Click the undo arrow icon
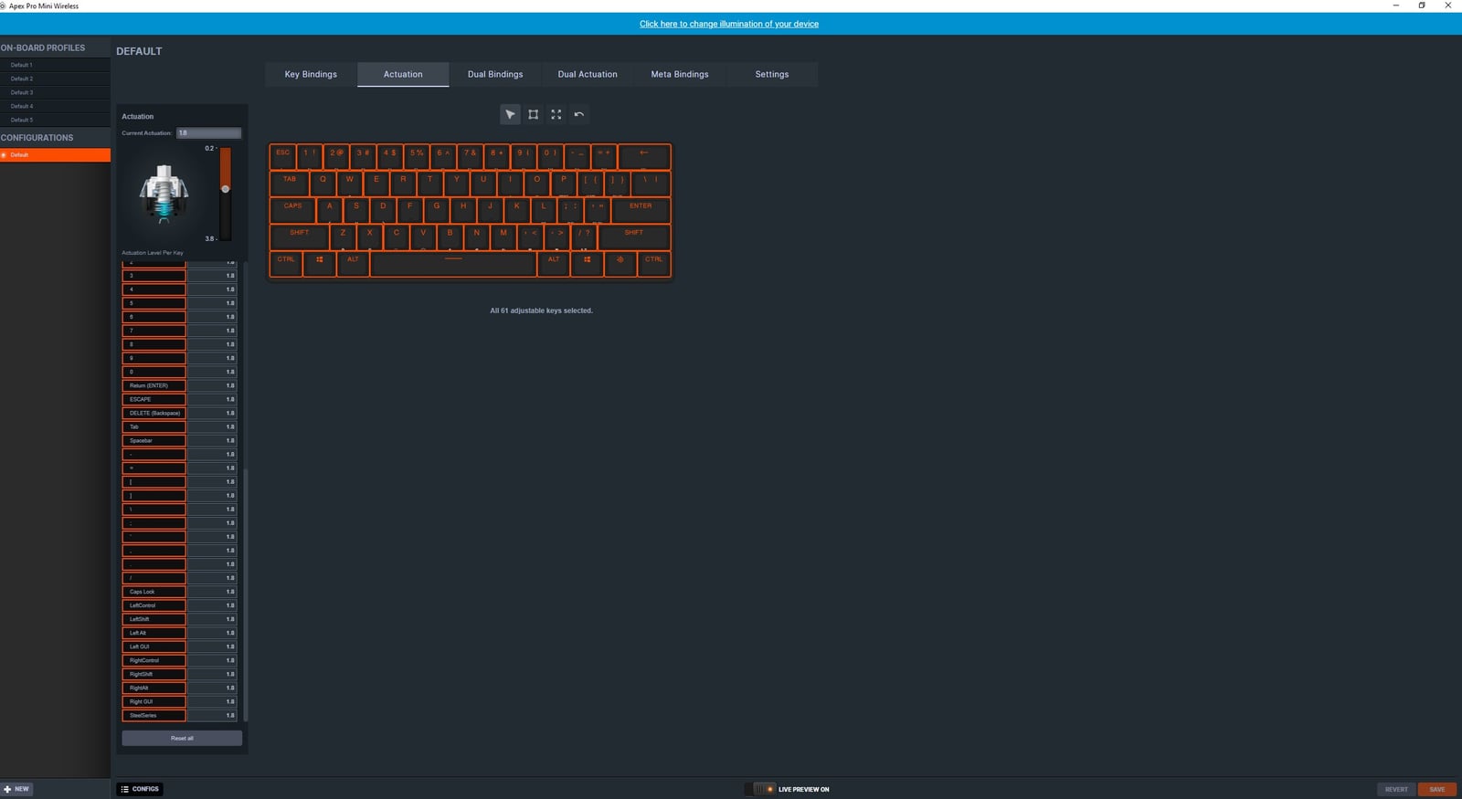Image resolution: width=1462 pixels, height=799 pixels. tap(578, 114)
